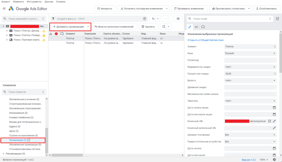Click the horizontal scrollbar of the table
Viewport: 282px width, 162px height.
pos(67,155)
